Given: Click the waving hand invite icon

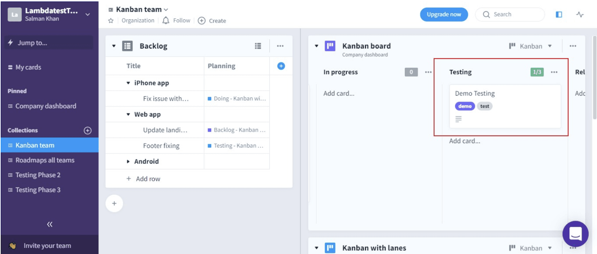Looking at the screenshot, I should [12, 246].
